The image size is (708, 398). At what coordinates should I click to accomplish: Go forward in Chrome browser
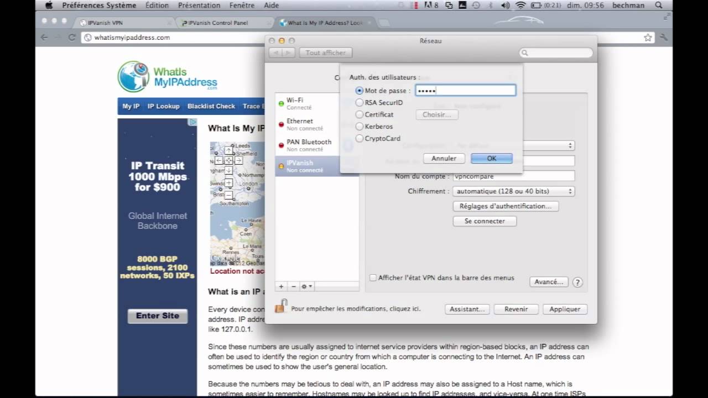pyautogui.click(x=58, y=38)
